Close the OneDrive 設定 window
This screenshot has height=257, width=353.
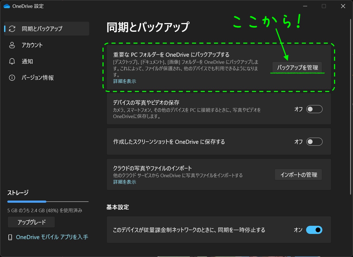pyautogui.click(x=343, y=6)
